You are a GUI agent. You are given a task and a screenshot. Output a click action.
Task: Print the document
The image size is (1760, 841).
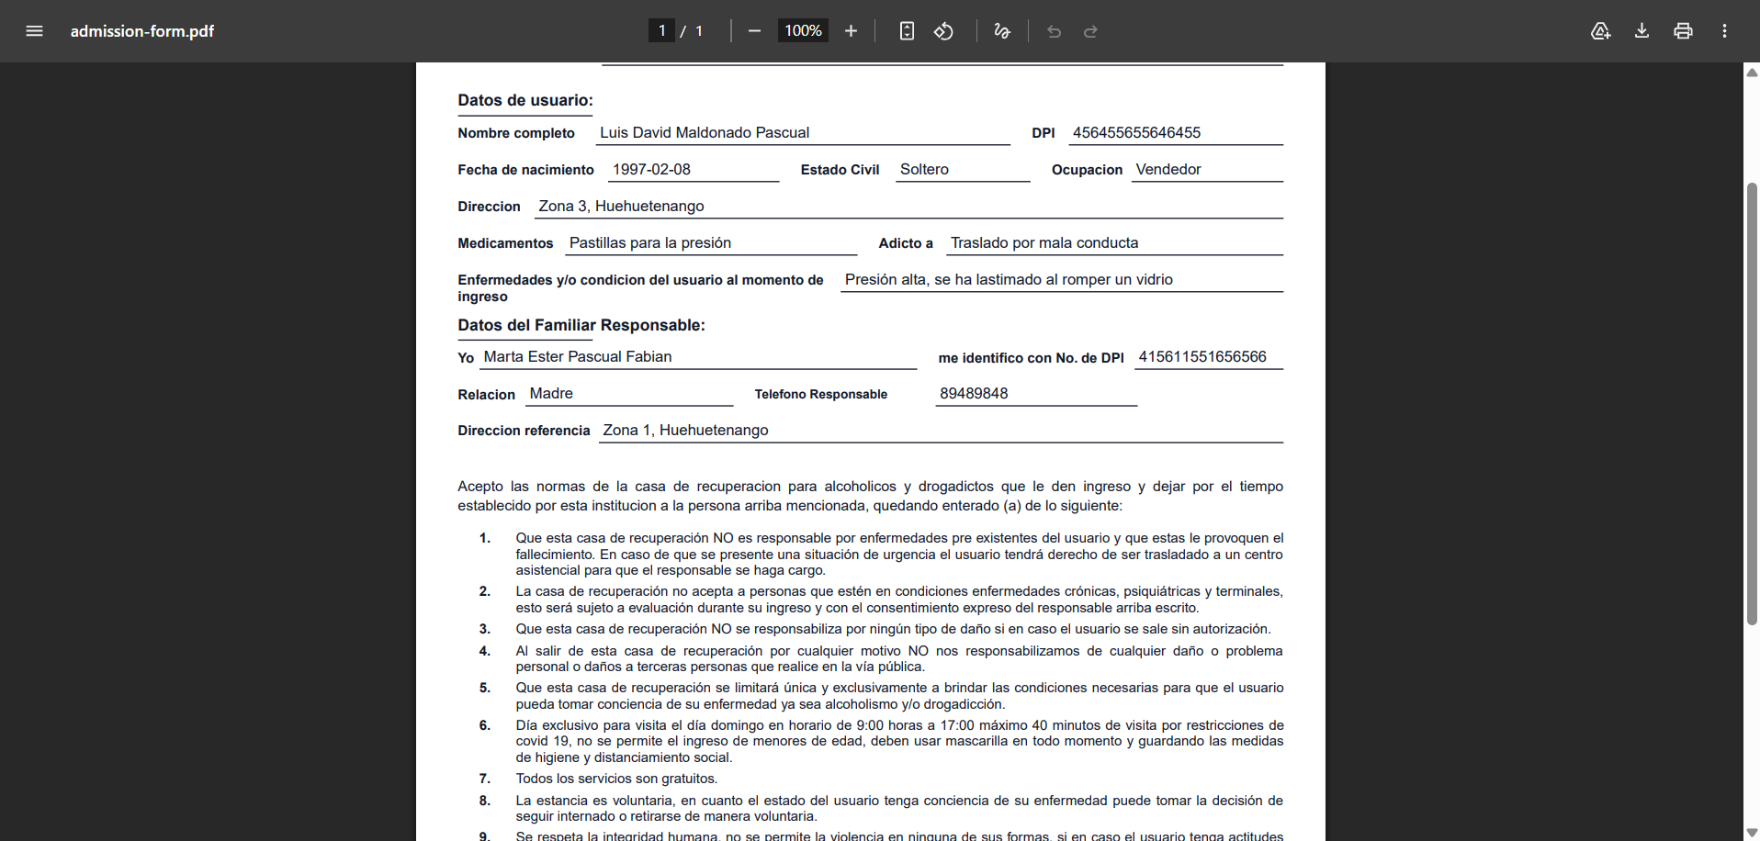pyautogui.click(x=1683, y=31)
